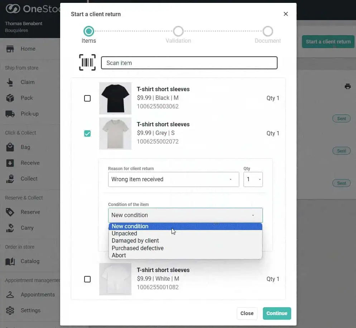This screenshot has width=356, height=328.
Task: Click the background Start a client return button
Action: pos(328,42)
